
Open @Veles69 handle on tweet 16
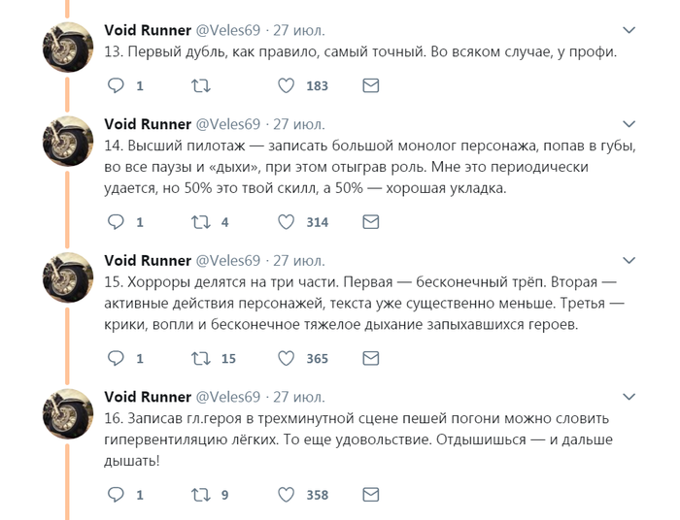click(228, 397)
